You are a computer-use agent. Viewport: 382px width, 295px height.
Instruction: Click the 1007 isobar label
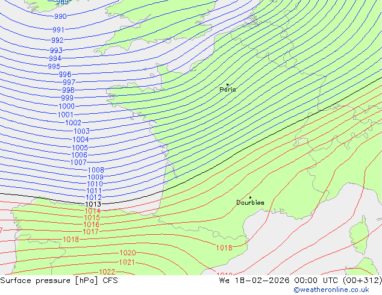(x=78, y=162)
